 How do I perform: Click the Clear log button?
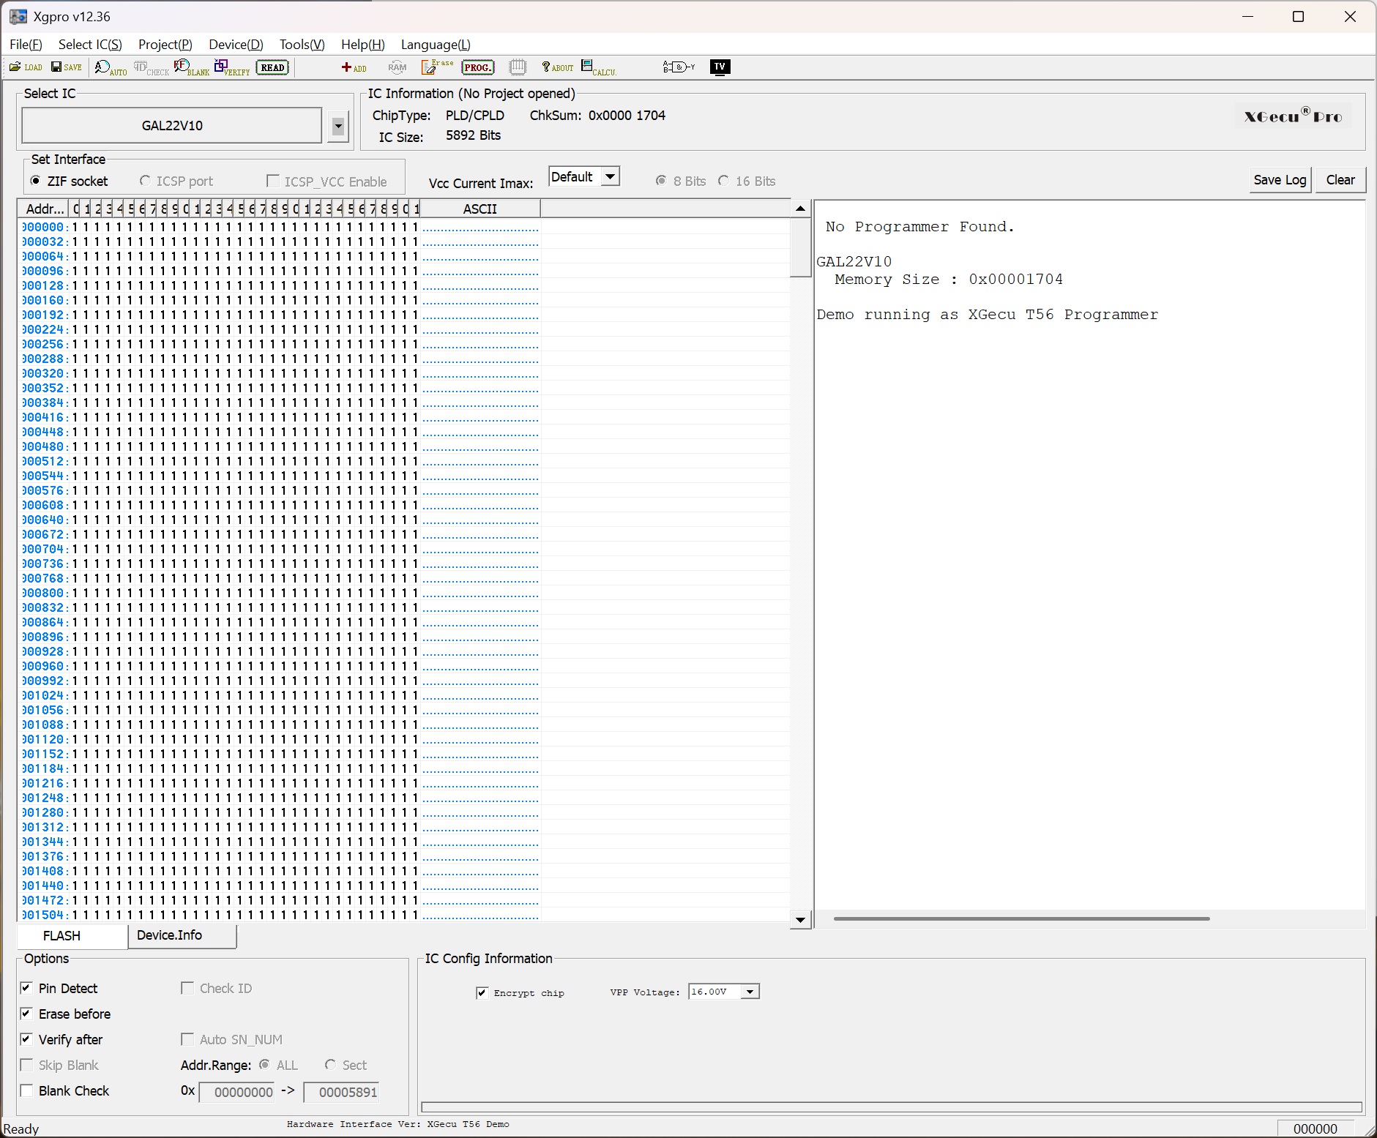1340,180
